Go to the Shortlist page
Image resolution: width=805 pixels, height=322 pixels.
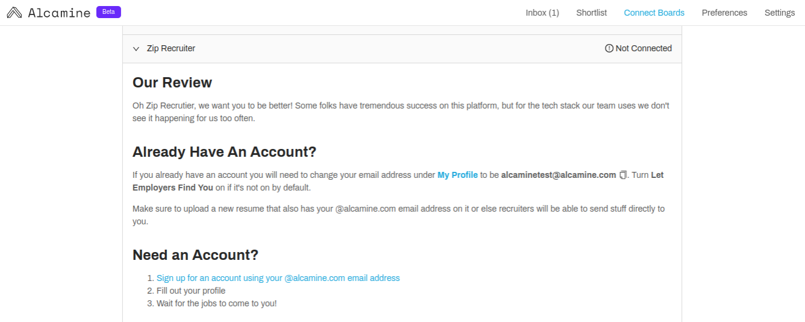pos(591,13)
